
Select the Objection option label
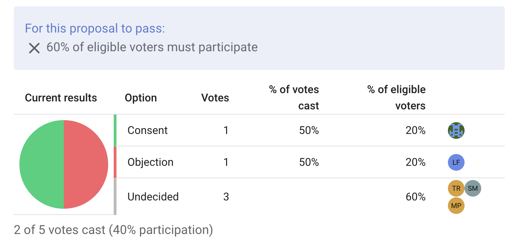[150, 162]
